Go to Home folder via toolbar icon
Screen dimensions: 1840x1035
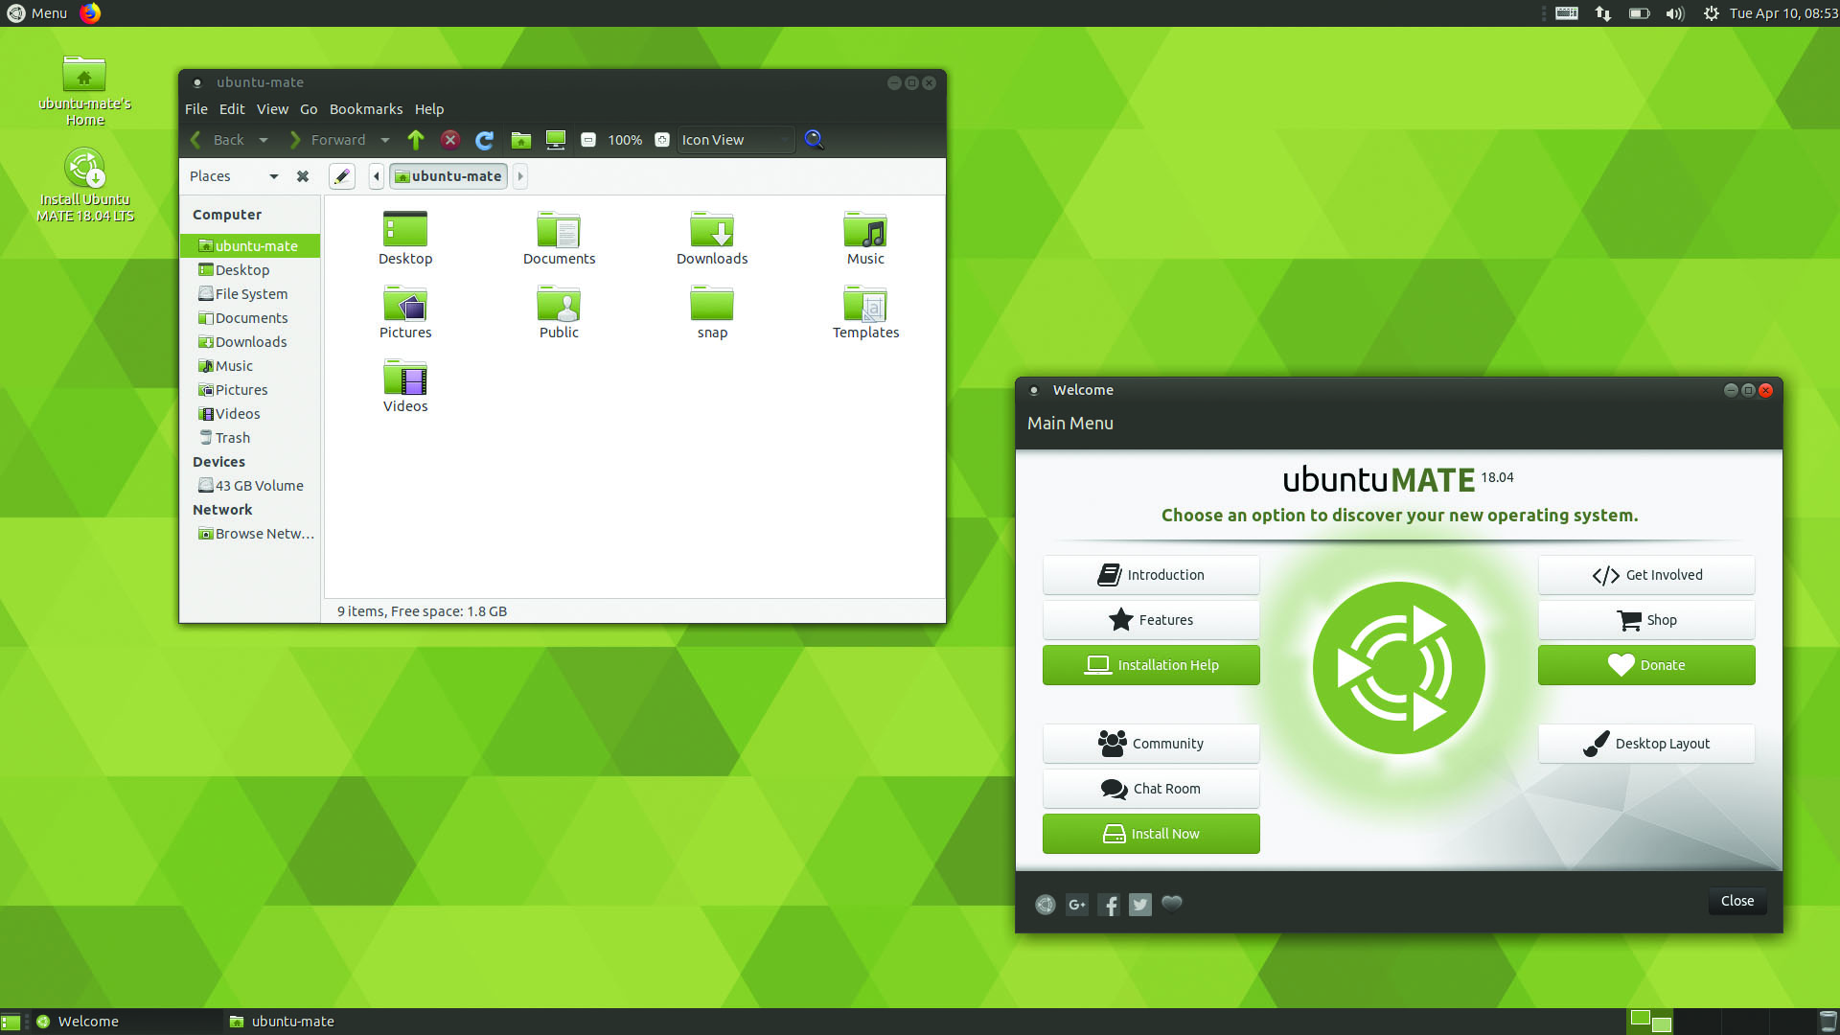pos(520,140)
